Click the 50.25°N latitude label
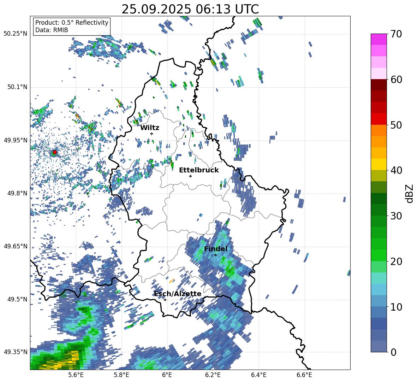 pos(16,34)
